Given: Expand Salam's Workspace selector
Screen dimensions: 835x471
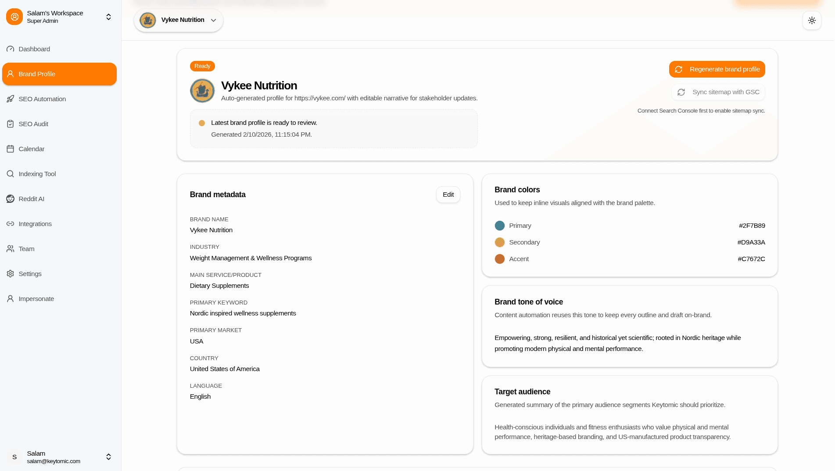Looking at the screenshot, I should pos(55,16).
